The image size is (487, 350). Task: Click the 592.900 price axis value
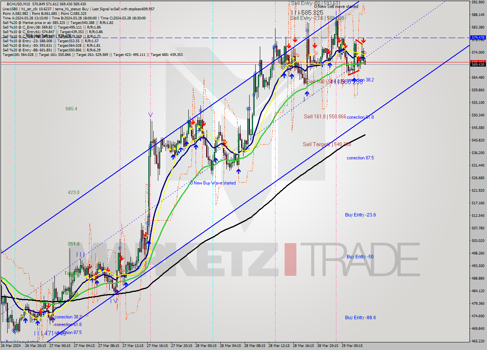point(478,2)
